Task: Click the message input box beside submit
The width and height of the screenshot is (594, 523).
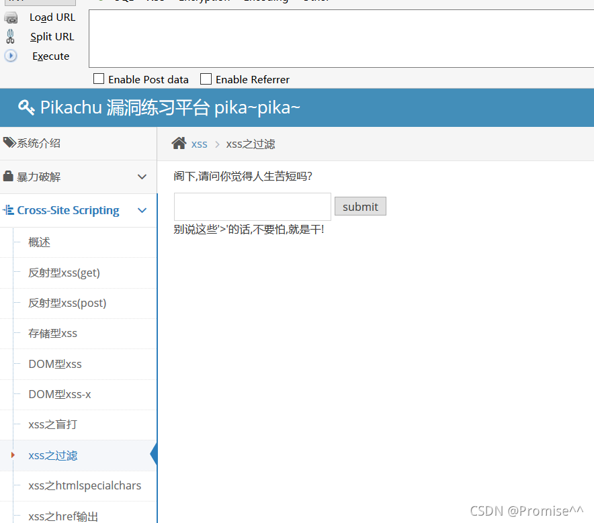Action: pyautogui.click(x=252, y=207)
